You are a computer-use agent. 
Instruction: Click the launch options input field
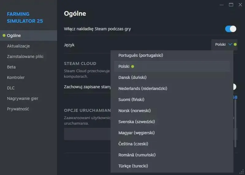click(87, 134)
